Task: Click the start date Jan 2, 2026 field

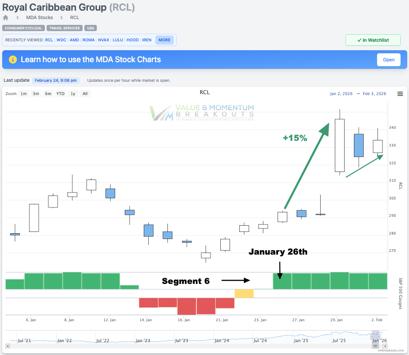Action: 341,94
